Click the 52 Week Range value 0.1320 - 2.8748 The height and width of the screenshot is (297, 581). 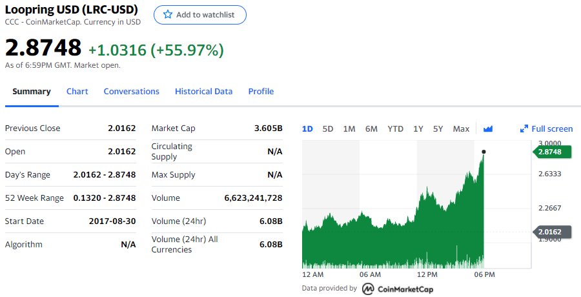105,198
